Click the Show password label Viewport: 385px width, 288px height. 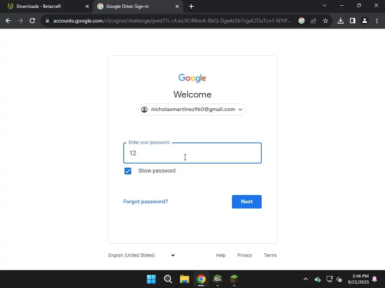click(157, 171)
